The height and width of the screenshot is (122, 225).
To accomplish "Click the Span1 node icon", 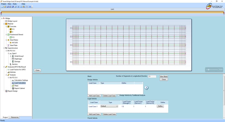I will (x=11, y=54).
